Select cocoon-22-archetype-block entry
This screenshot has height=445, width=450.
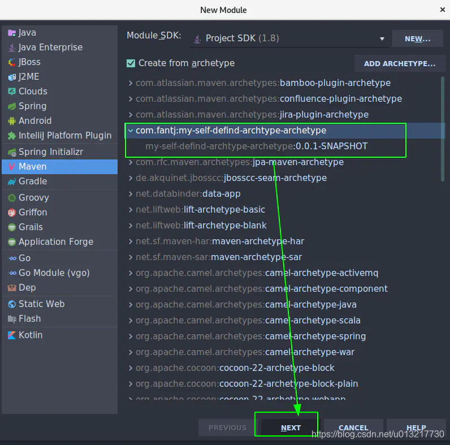[284, 368]
